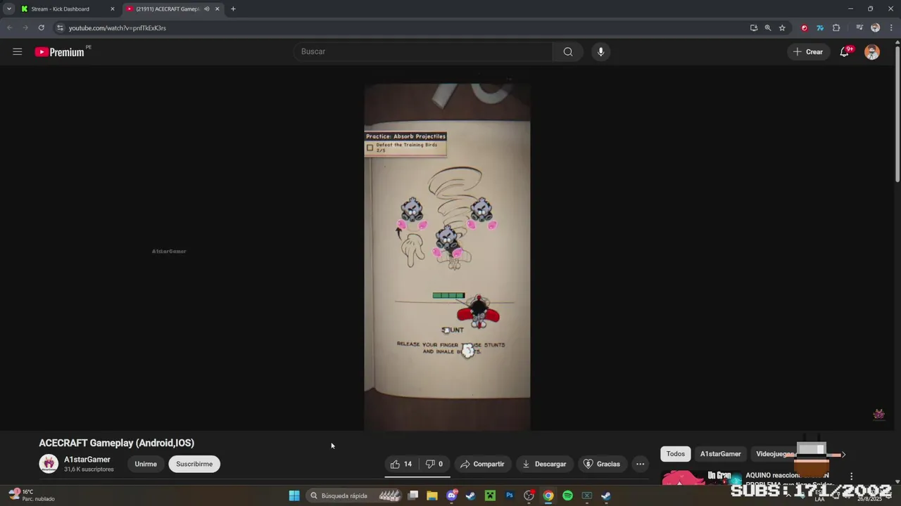This screenshot has height=506, width=901.
Task: Open Photoshop from taskbar
Action: [510, 495]
